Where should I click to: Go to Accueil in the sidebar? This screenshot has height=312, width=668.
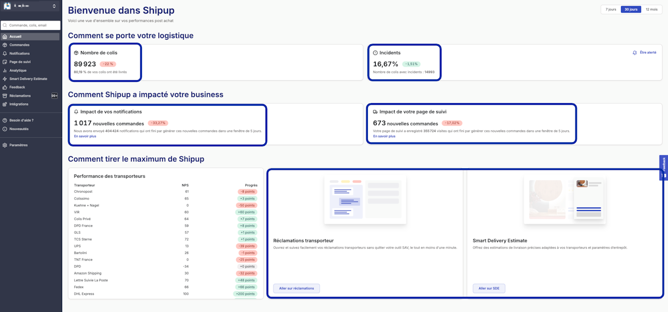tap(15, 36)
